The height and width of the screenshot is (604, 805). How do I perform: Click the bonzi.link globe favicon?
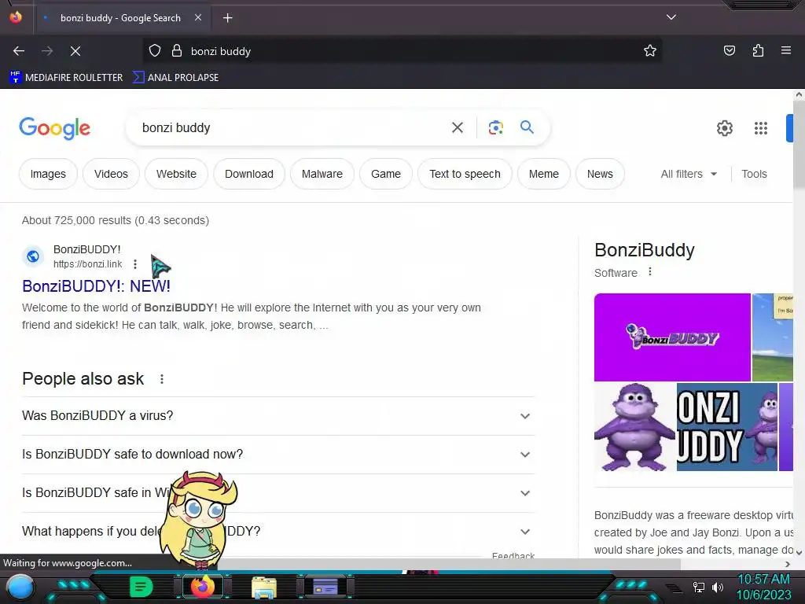coord(33,256)
